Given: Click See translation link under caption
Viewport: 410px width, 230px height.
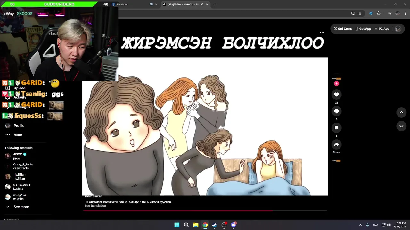Looking at the screenshot, I should (95, 206).
